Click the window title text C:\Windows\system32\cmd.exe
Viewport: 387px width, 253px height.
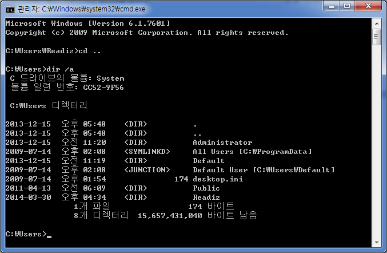(93, 9)
